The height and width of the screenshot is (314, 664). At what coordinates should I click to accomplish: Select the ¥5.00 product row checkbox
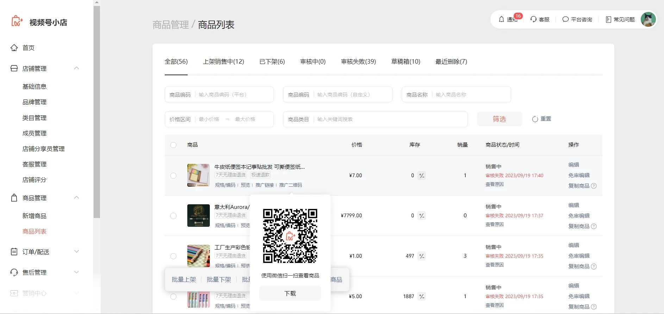coord(173,296)
